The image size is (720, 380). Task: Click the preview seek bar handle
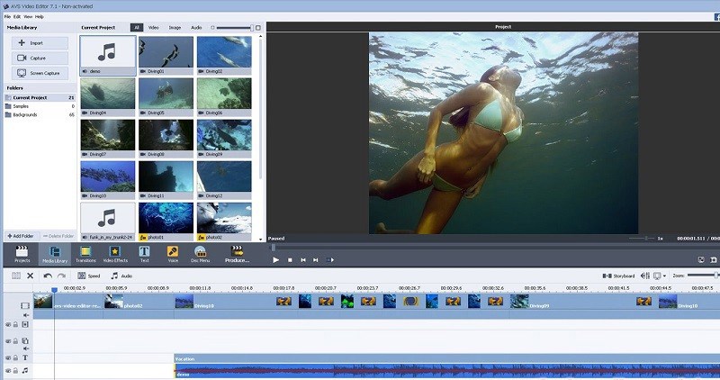coord(274,248)
